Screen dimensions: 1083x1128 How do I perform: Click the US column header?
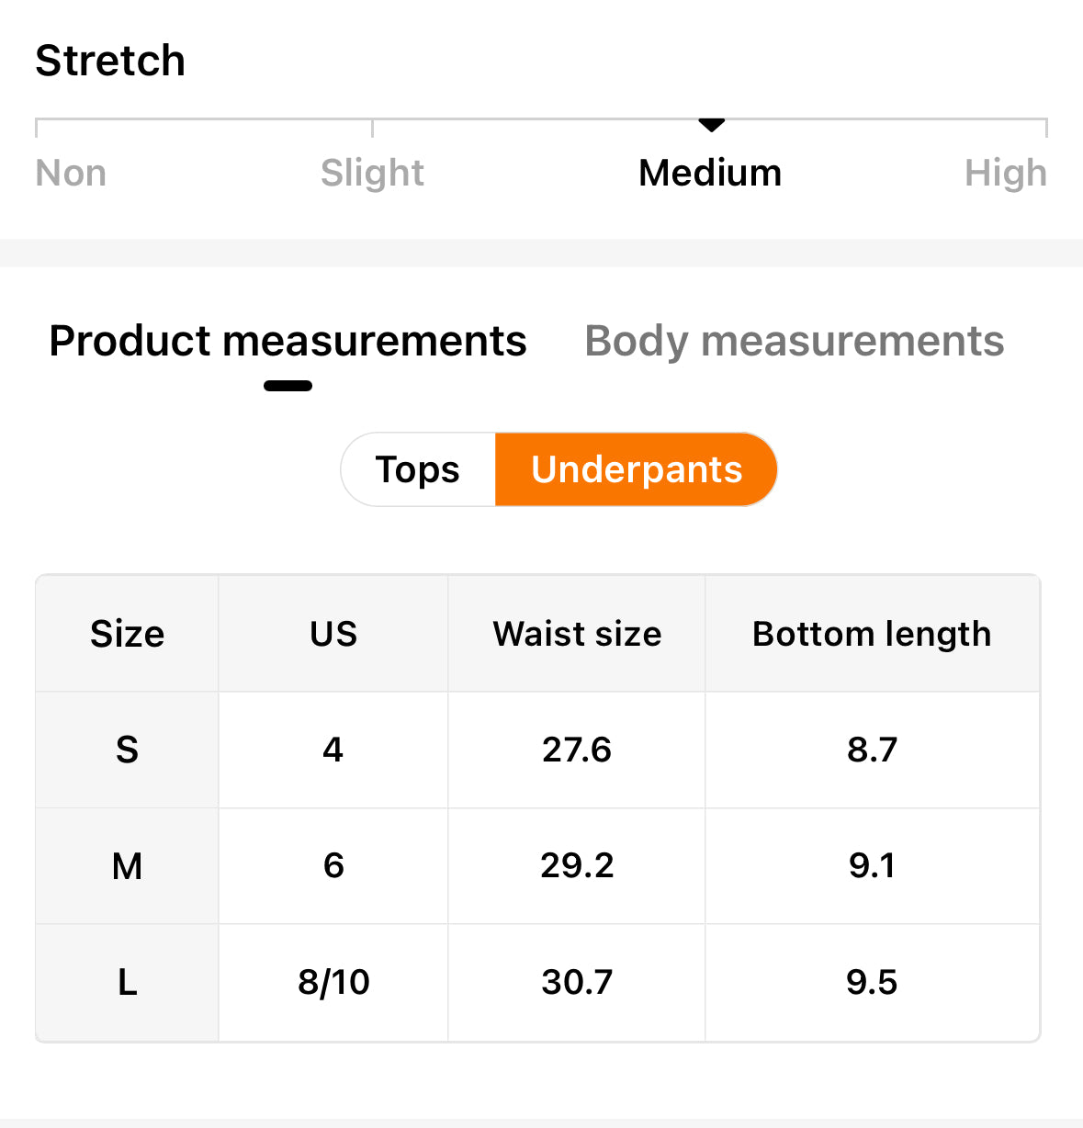[333, 634]
